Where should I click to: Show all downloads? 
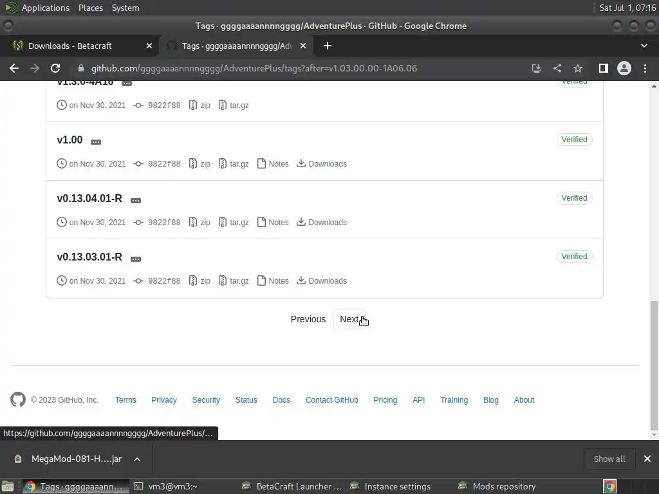pyautogui.click(x=609, y=459)
